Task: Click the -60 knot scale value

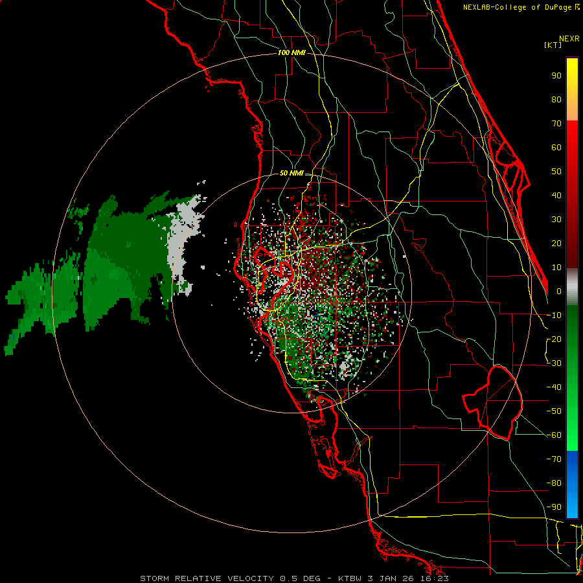Action: [554, 435]
